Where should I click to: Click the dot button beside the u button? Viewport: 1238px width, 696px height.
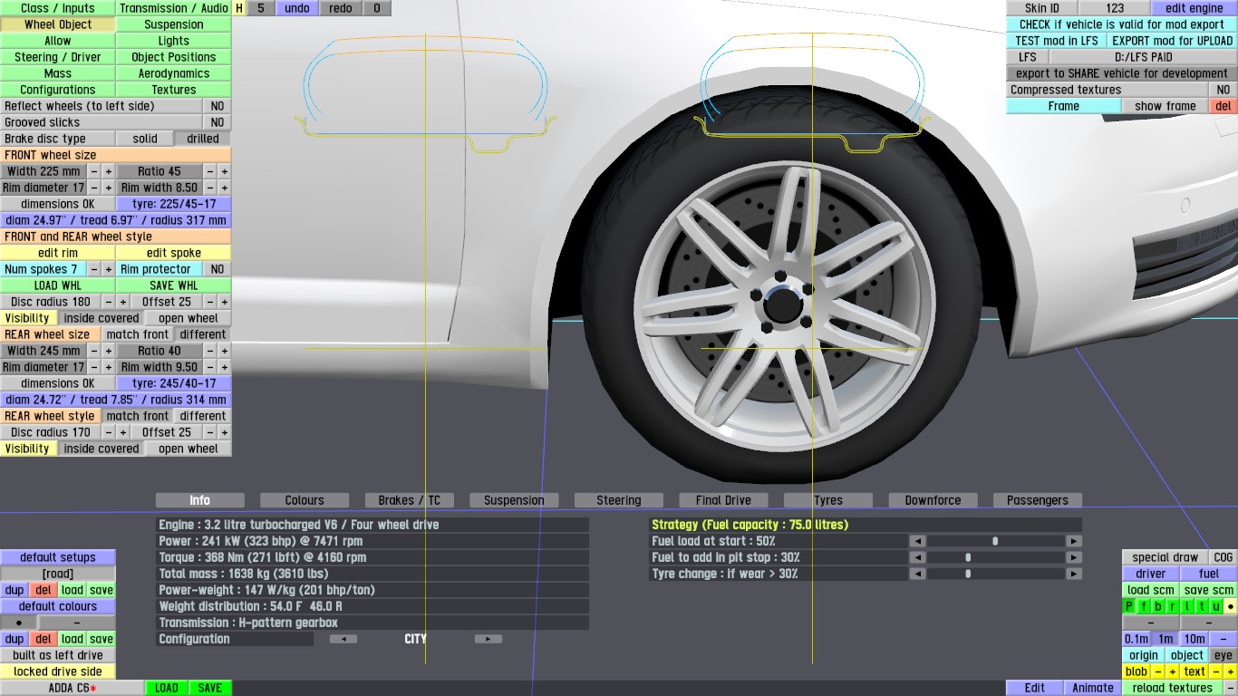pos(1230,606)
